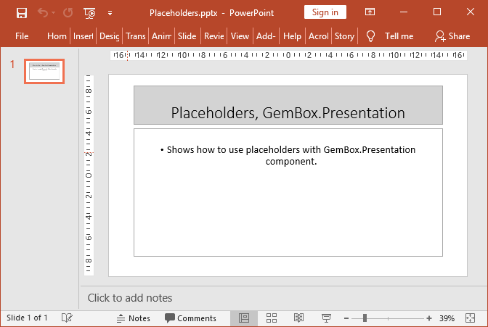The height and width of the screenshot is (327, 488).
Task: Switch to Reading View icon
Action: [x=298, y=318]
